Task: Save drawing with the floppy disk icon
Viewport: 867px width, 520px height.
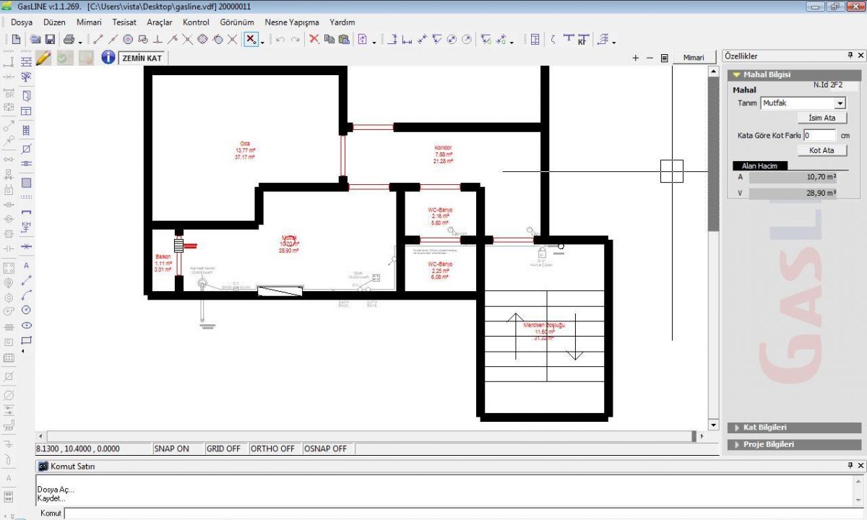Action: point(51,39)
